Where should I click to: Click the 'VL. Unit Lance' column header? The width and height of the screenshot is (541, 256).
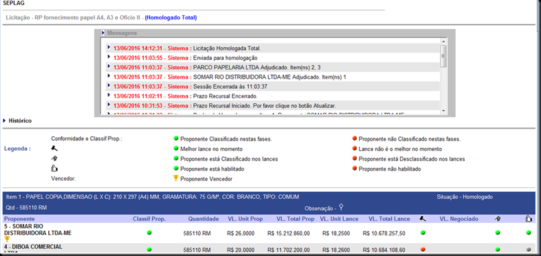coord(339,219)
